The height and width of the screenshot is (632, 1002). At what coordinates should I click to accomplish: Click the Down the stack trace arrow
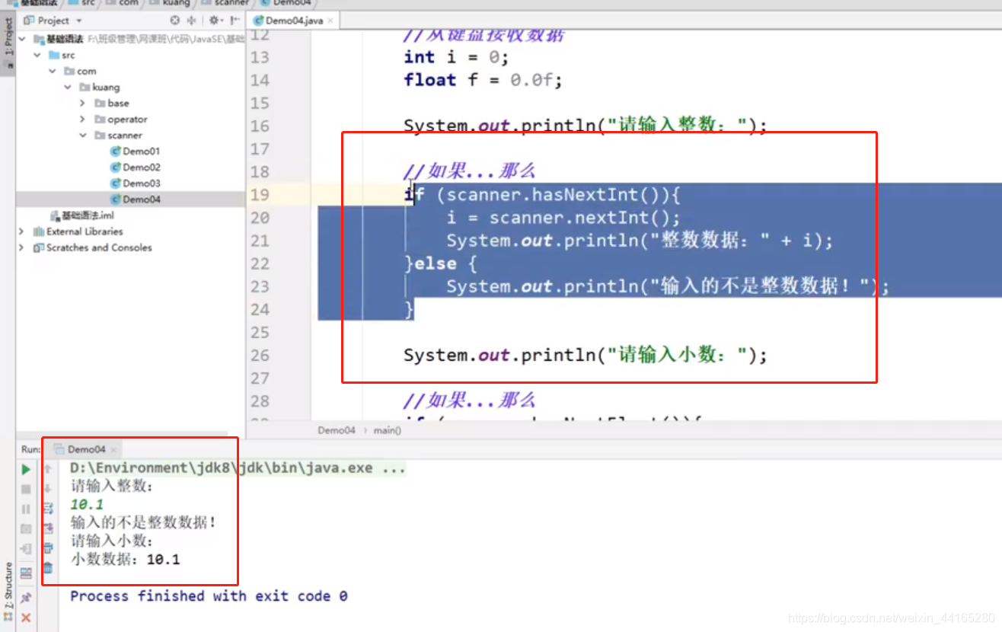click(x=47, y=490)
